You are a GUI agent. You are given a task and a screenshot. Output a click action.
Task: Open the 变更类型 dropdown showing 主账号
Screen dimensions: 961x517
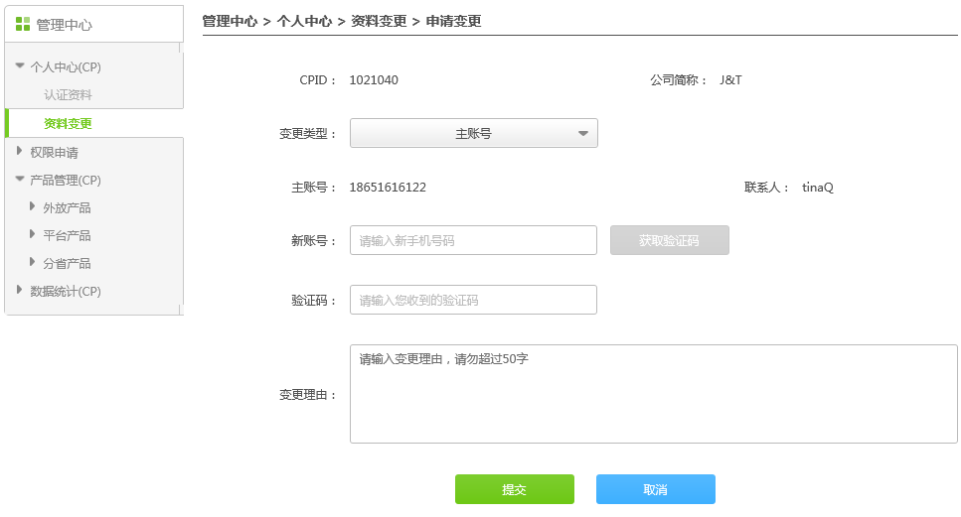click(x=474, y=133)
